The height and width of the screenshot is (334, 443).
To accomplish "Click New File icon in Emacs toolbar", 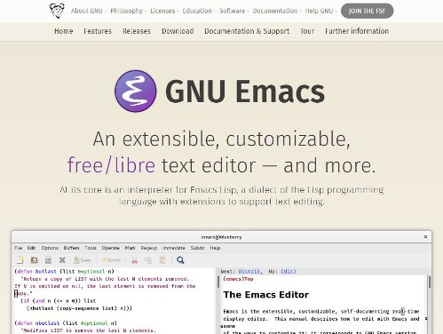I will 20,260.
